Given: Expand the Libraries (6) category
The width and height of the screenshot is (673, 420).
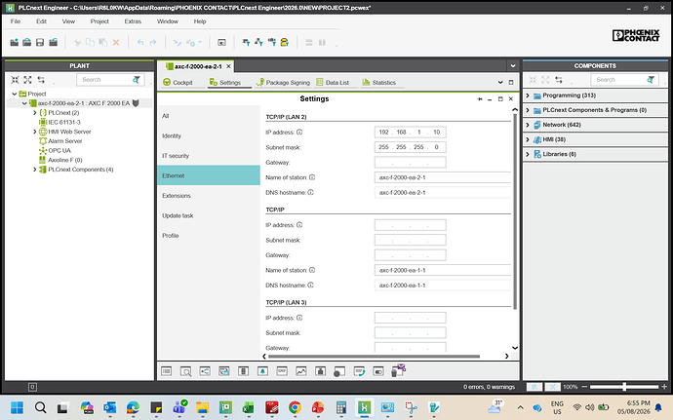Looking at the screenshot, I should click(528, 154).
